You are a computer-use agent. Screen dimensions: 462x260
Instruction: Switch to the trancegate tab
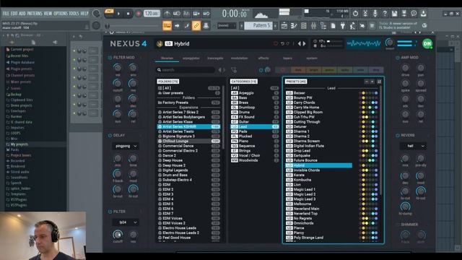pos(215,58)
